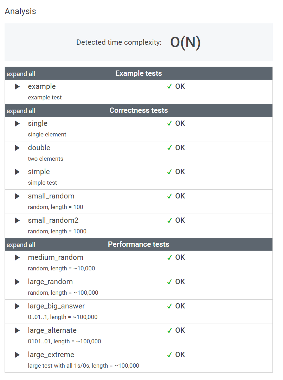Image resolution: width=283 pixels, height=380 pixels.
Task: Expand the double test disclosure triangle
Action: click(17, 148)
